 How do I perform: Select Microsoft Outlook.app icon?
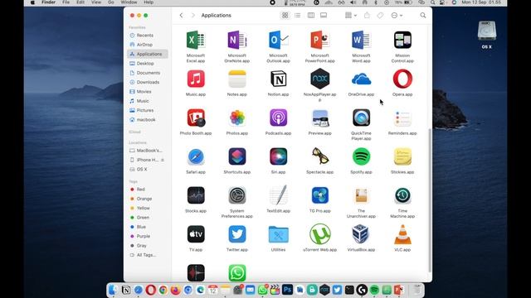pos(279,40)
